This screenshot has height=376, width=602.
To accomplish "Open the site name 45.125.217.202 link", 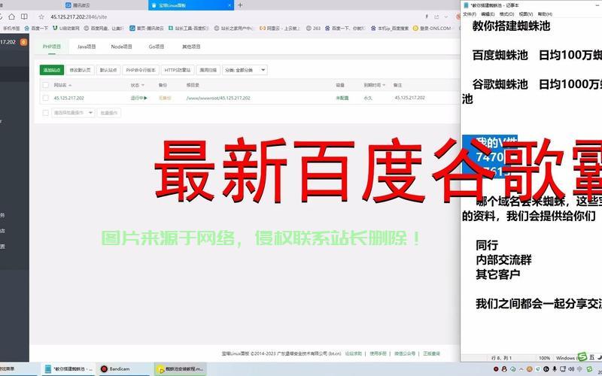I will click(68, 98).
